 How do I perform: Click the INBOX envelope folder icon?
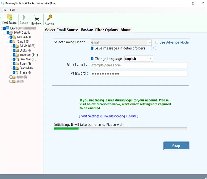[14, 37]
